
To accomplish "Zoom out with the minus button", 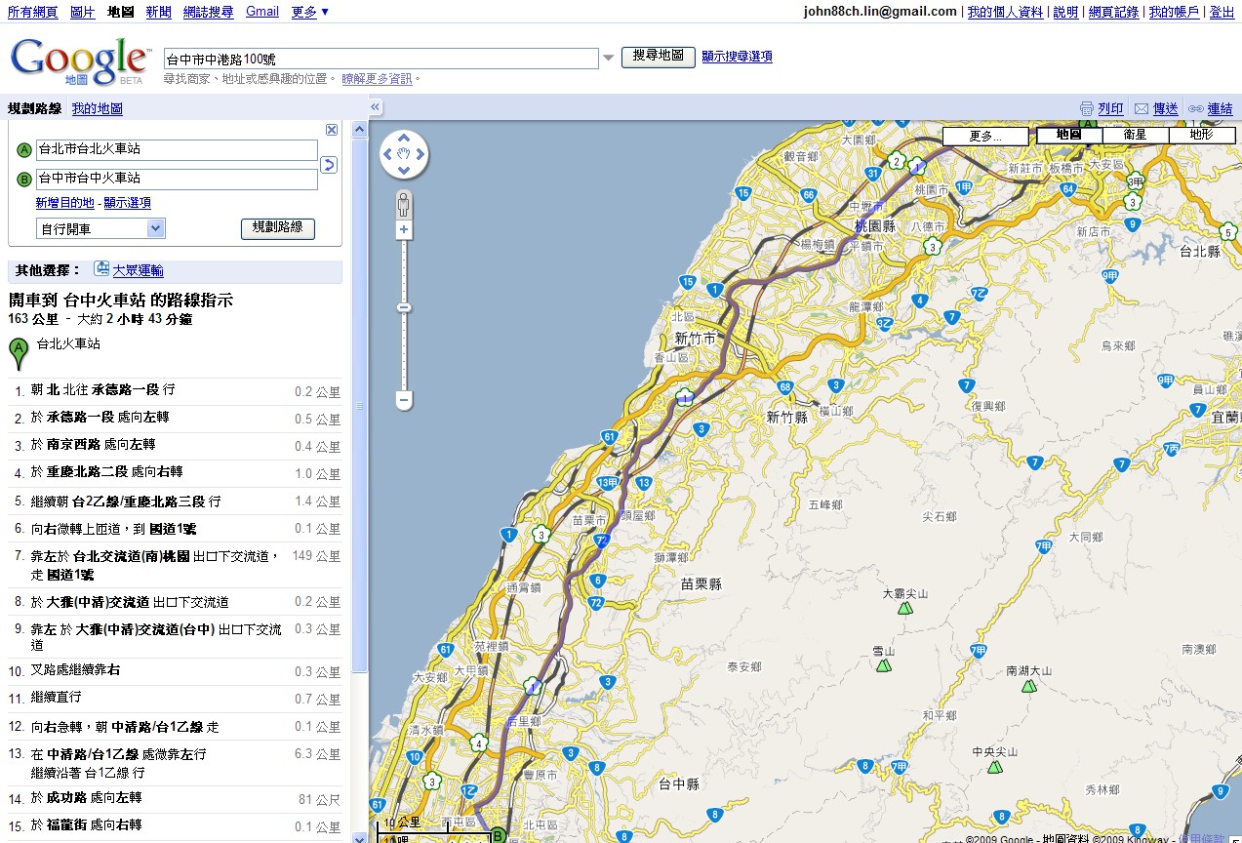I will point(404,400).
